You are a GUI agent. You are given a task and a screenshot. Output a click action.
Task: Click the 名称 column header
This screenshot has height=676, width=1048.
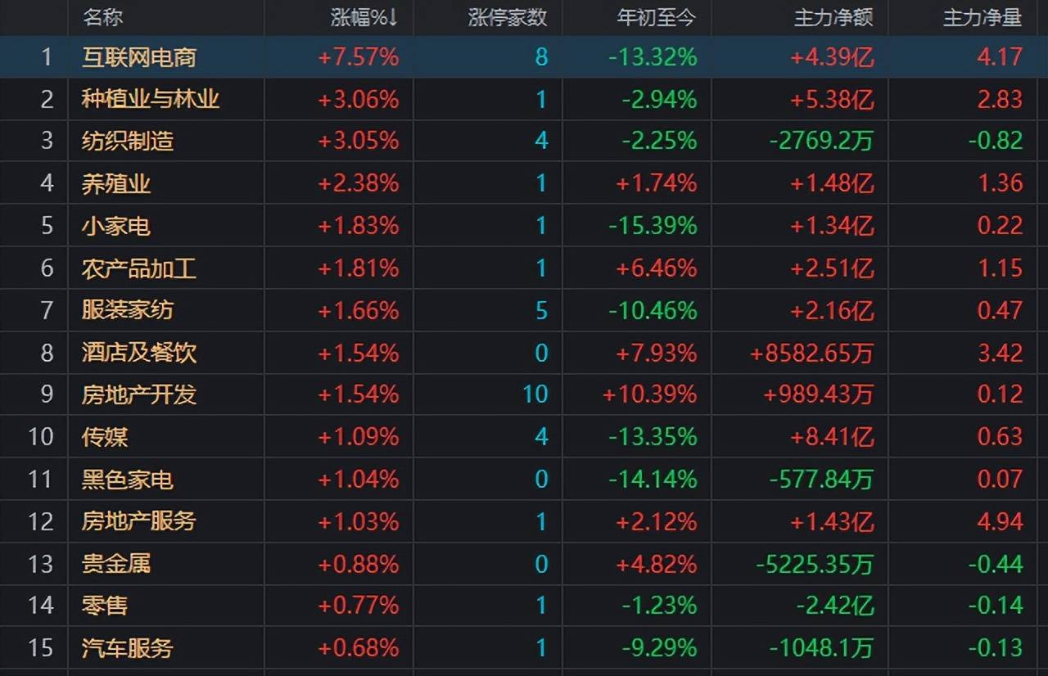pyautogui.click(x=103, y=17)
